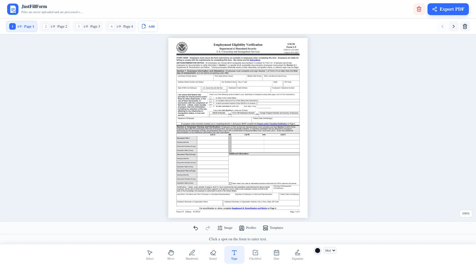Open the Image adjustments option
Viewport: 476px width, 267px height.
click(x=225, y=228)
